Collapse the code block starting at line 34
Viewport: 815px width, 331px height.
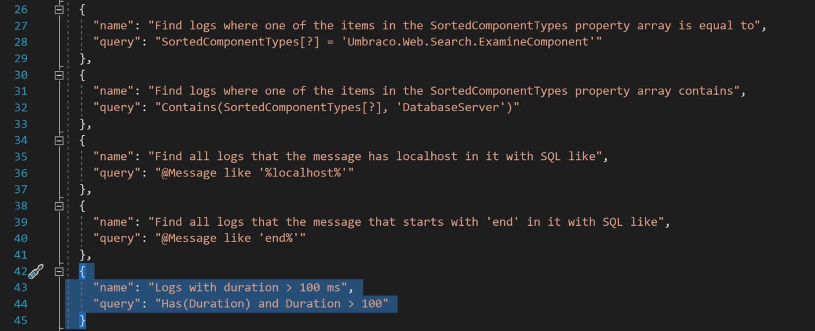(58, 141)
